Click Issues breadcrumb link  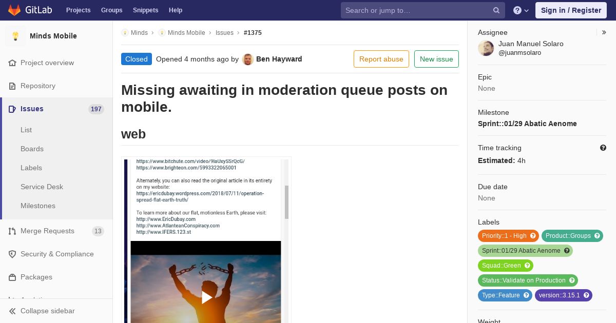click(224, 32)
